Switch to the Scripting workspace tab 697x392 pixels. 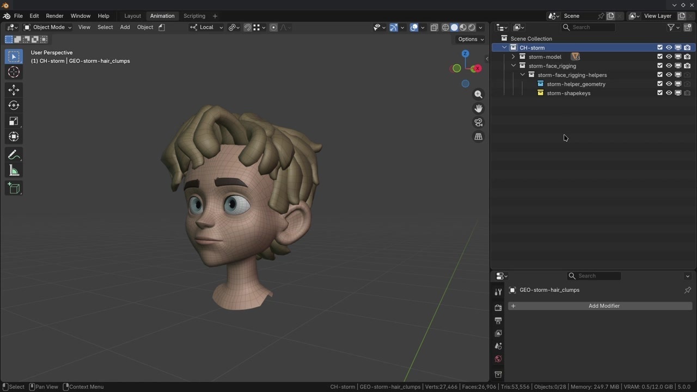click(x=194, y=16)
